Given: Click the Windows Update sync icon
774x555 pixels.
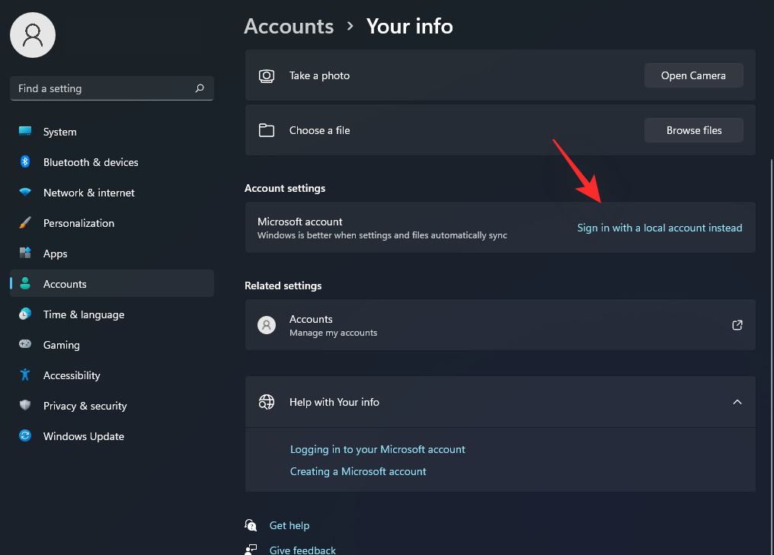Looking at the screenshot, I should coord(25,436).
